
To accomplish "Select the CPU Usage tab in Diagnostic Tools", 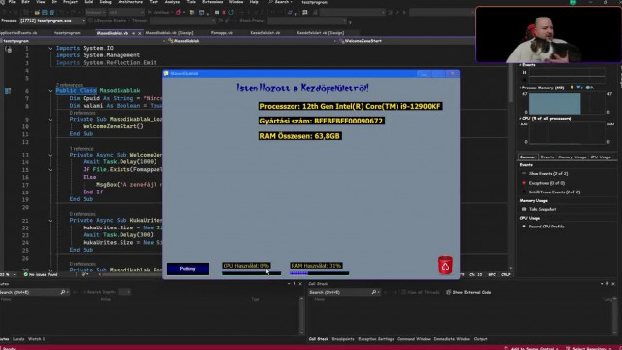I will coord(601,157).
